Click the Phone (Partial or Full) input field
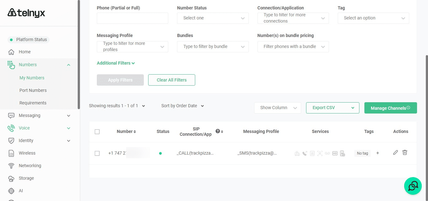Screen dimensions: 428x201 tap(132, 18)
